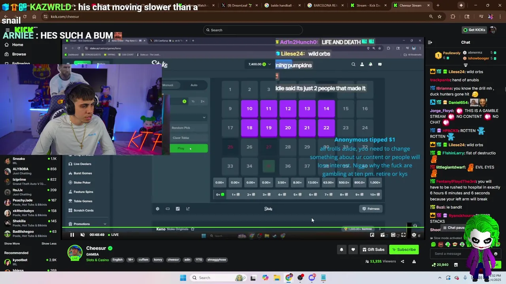Open File Explorer from the taskbar
Screen dimensions: 506x284
277,278
